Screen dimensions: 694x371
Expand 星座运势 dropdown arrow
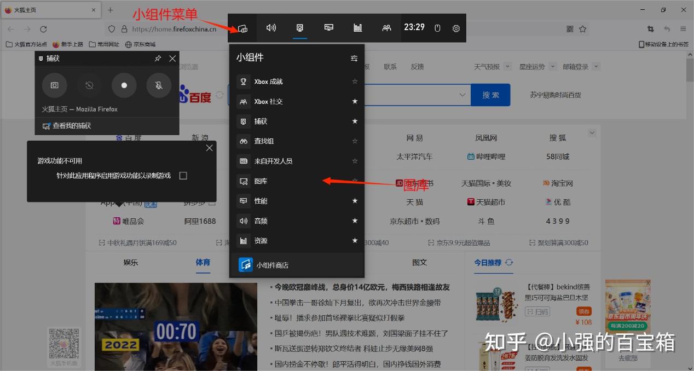point(552,67)
